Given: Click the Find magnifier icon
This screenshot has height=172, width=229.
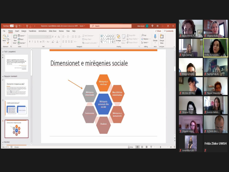Looking at the screenshot, I should coord(142,36).
